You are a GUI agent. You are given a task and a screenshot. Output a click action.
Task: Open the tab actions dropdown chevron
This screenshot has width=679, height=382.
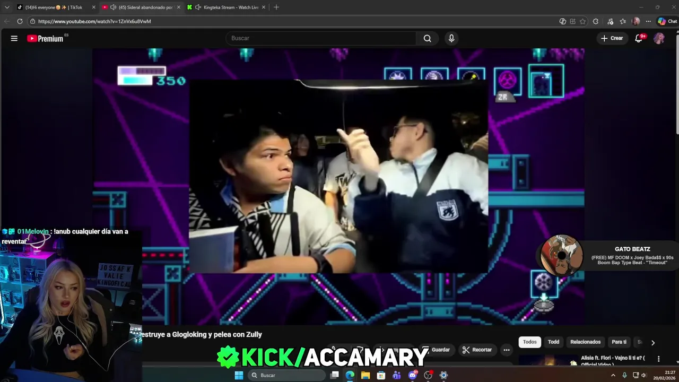tap(7, 7)
